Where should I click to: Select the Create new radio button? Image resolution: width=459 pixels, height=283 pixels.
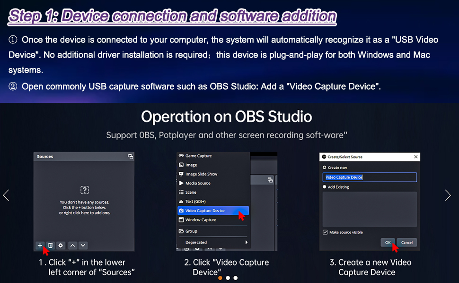pyautogui.click(x=324, y=167)
